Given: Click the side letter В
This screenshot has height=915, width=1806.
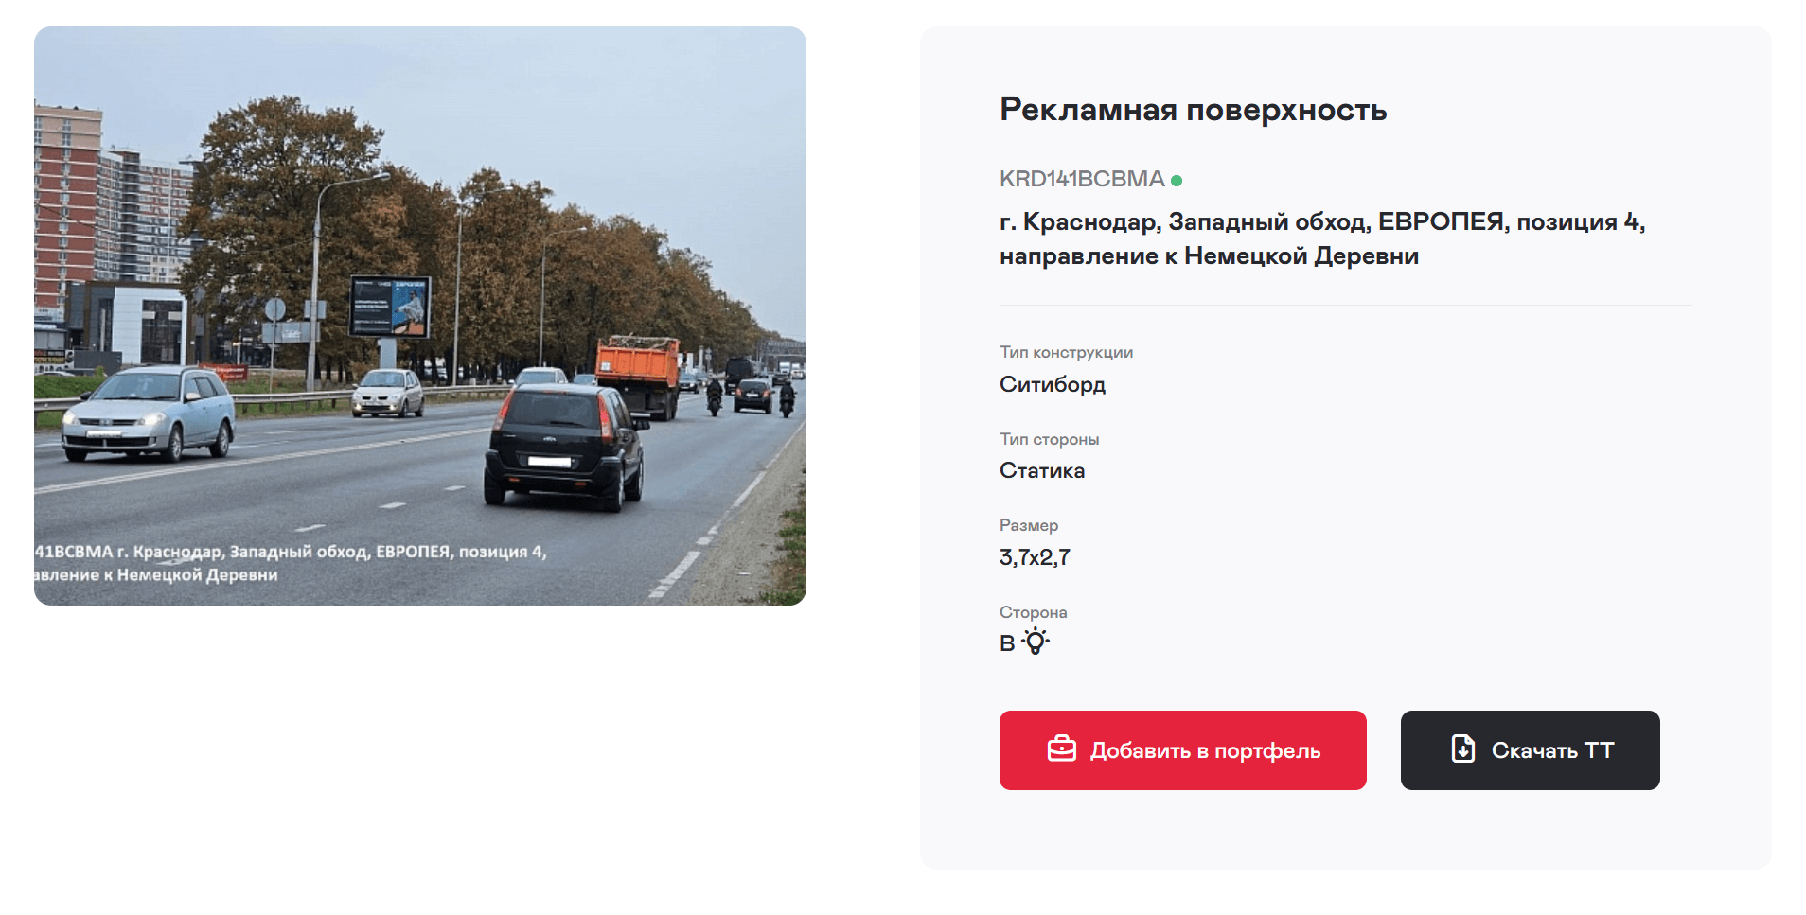Looking at the screenshot, I should tap(1007, 643).
